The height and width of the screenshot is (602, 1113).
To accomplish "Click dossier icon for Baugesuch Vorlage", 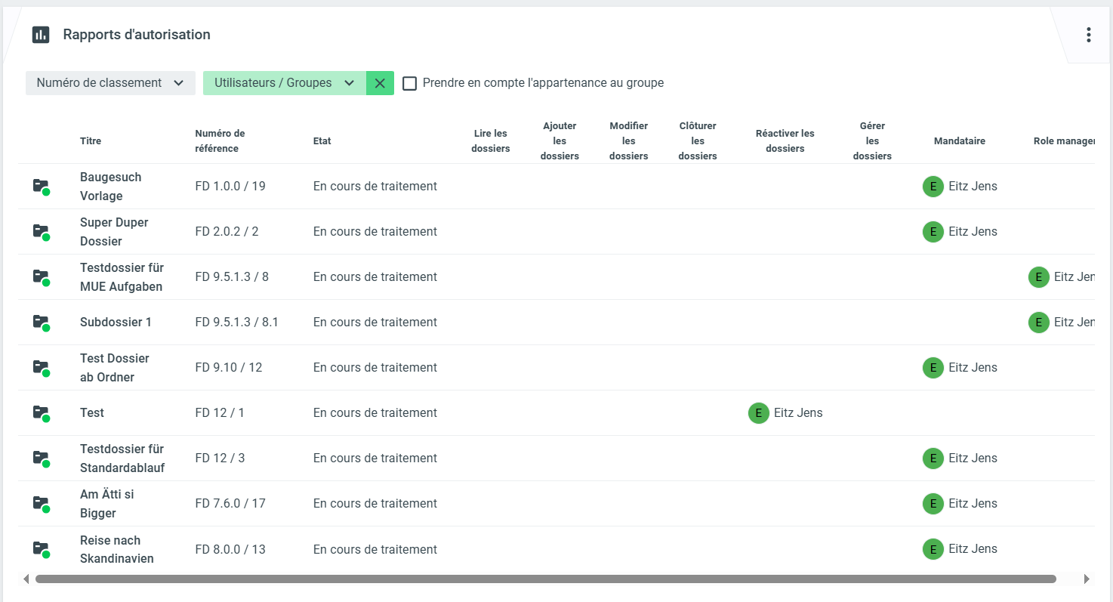I will coord(41,186).
